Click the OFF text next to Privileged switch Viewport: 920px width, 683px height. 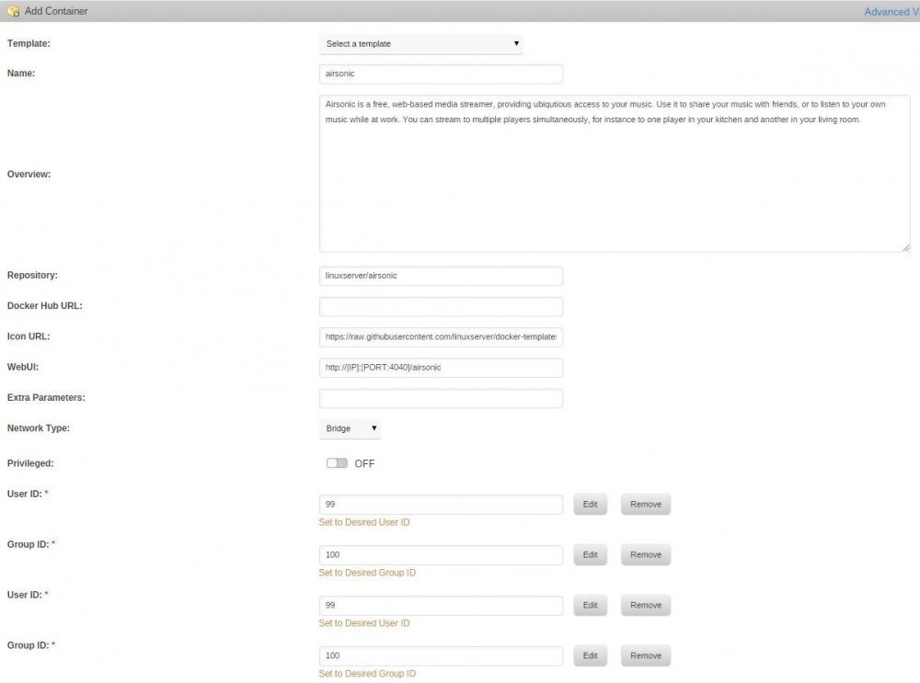tap(364, 463)
